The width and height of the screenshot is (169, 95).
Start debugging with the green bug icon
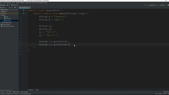(x=161, y=5)
